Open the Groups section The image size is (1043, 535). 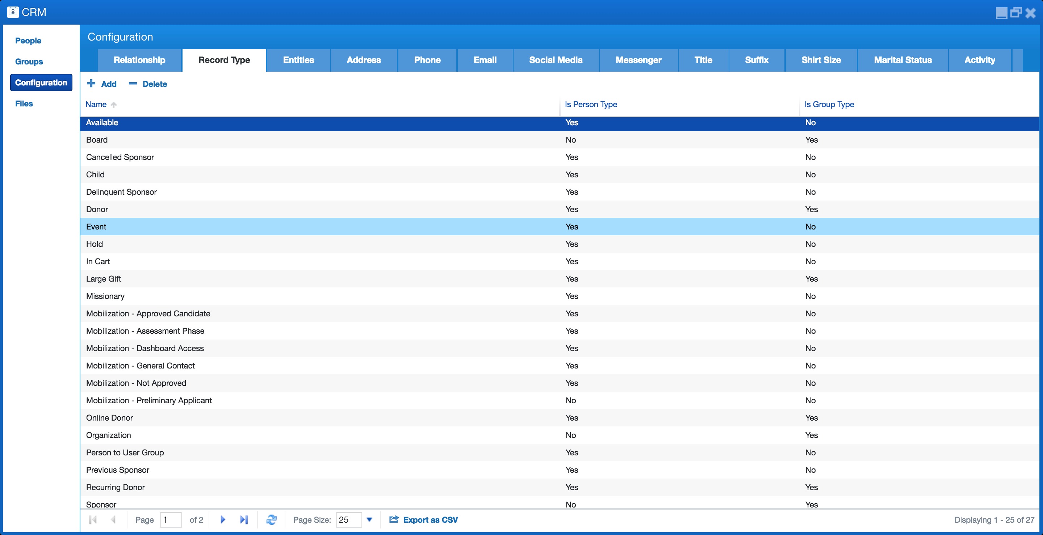click(29, 62)
